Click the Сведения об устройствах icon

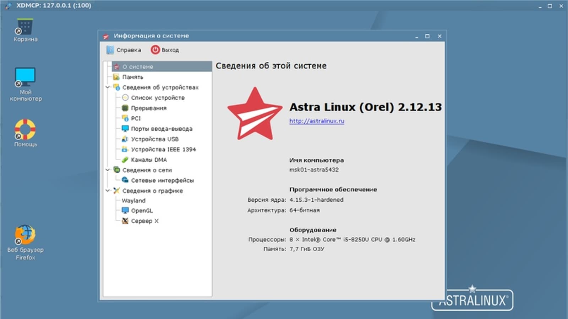point(116,87)
